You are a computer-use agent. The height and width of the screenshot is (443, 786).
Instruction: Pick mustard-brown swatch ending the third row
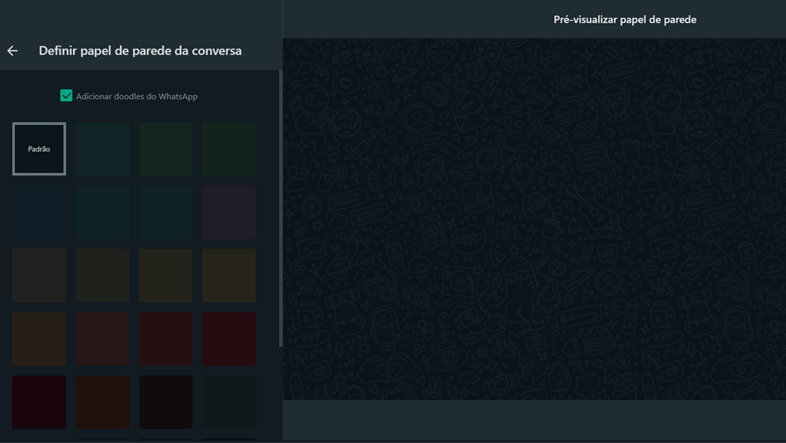[x=229, y=276]
